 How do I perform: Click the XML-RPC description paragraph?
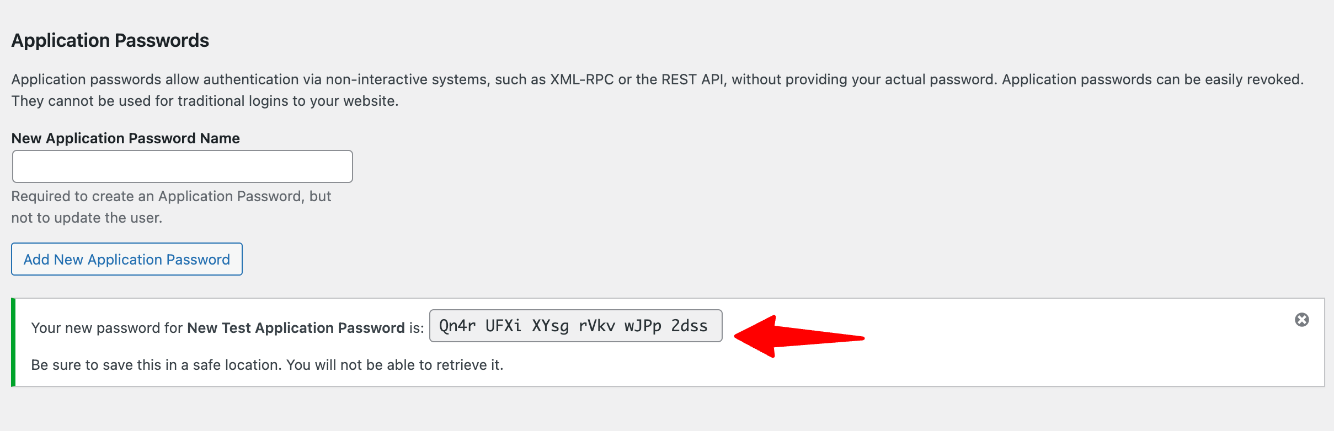pos(658,90)
